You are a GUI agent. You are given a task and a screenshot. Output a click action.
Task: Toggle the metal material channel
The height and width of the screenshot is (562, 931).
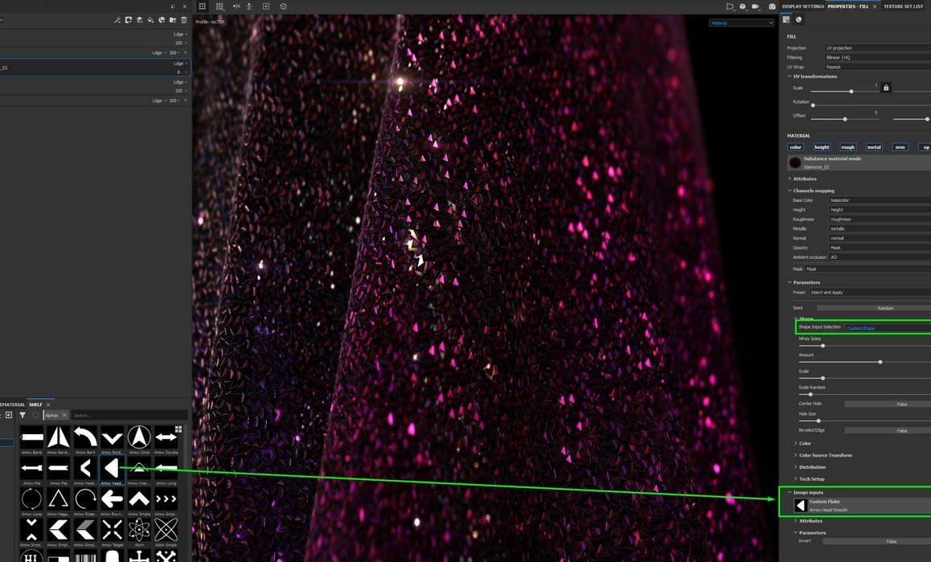874,147
